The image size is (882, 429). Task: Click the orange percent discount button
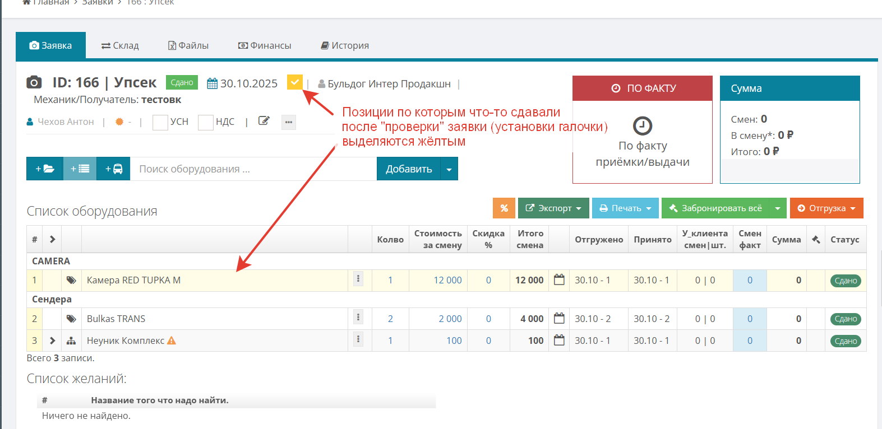pyautogui.click(x=504, y=208)
